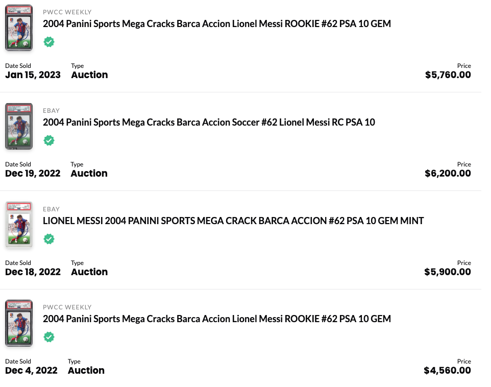Open card thumbnail for Jan 15, 2023 sale
491x387 pixels.
(19, 28)
